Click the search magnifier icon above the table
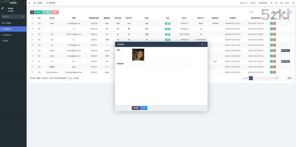The image size is (296, 147). tap(291, 12)
